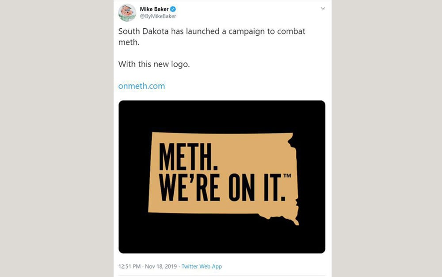This screenshot has width=442, height=277.
Task: Click the "With this new logo." line
Action: pos(154,64)
